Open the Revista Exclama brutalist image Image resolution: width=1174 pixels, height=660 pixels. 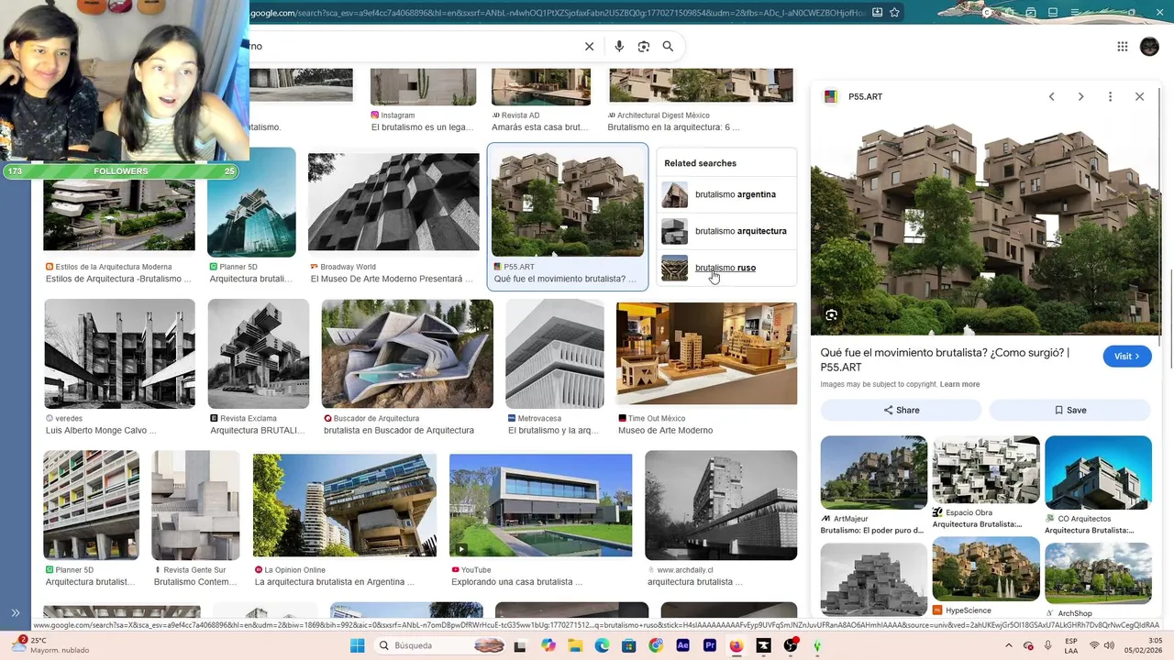[x=258, y=354]
